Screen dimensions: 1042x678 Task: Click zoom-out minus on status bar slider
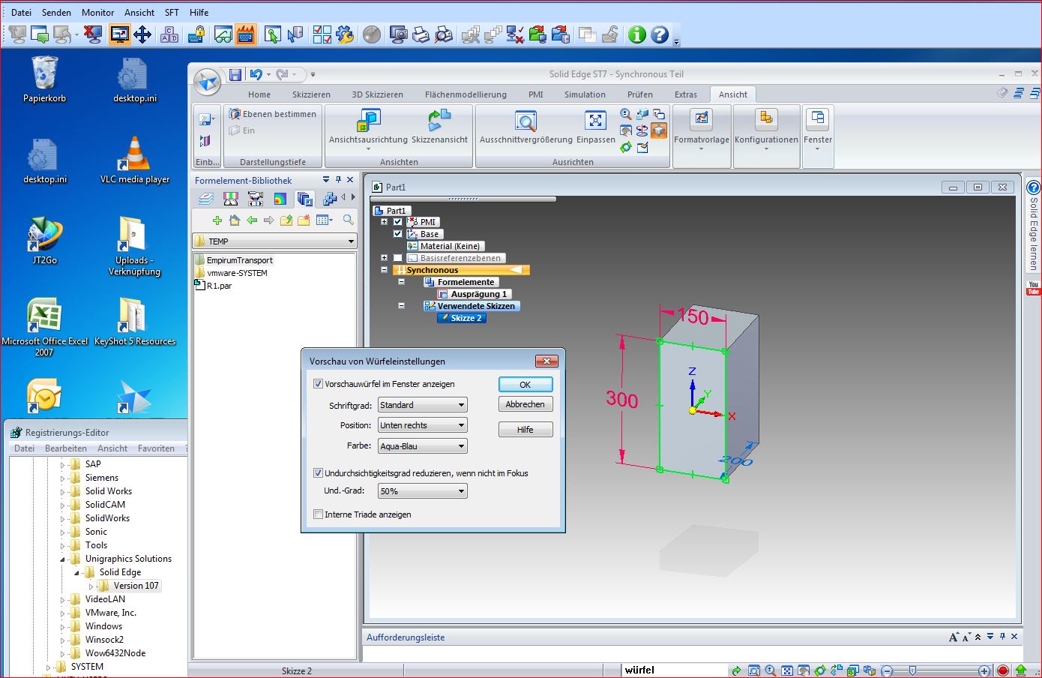coord(888,670)
